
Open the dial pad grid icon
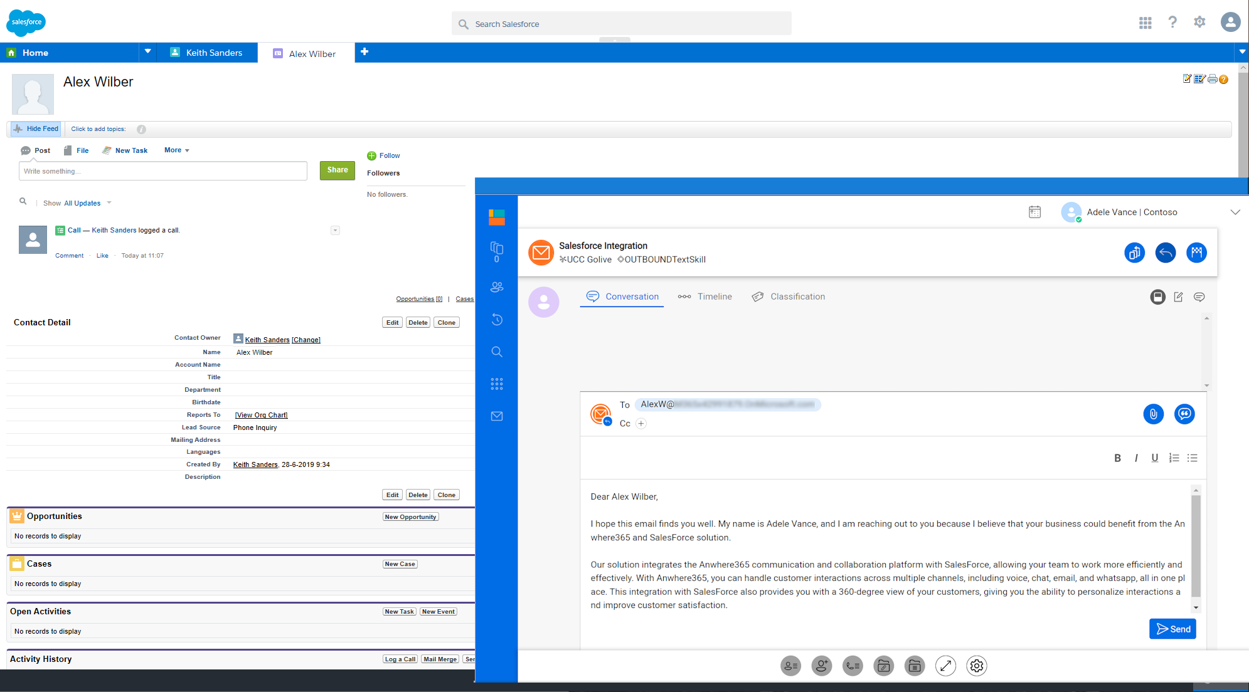click(x=496, y=384)
